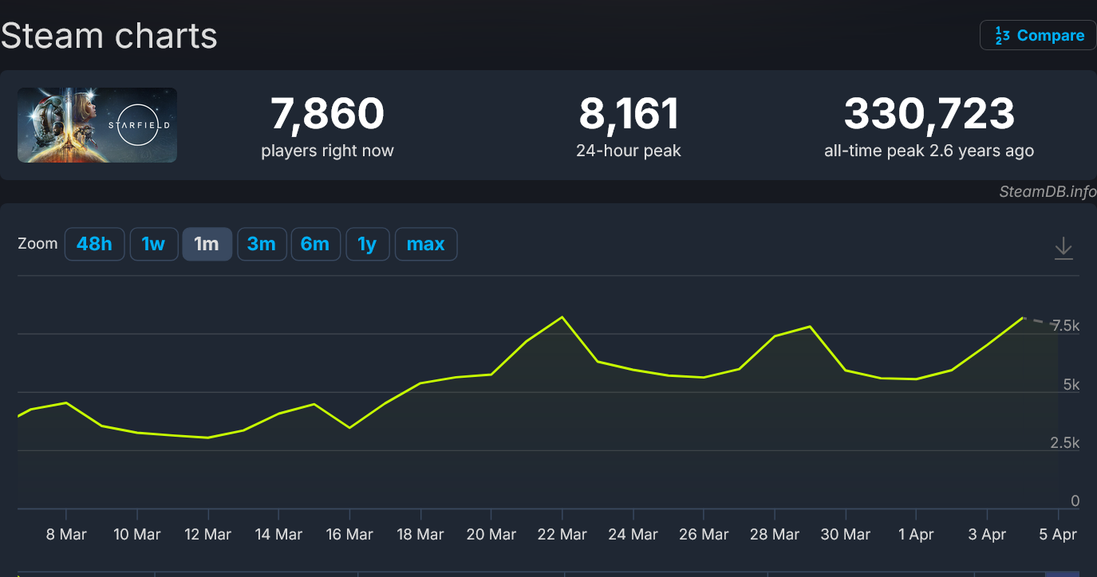
Task: Click the 8,161 24-hour peak stat
Action: 629,127
